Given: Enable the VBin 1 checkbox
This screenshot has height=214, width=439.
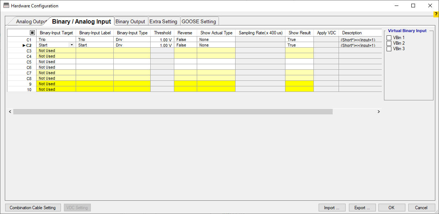Looking at the screenshot, I should [389, 38].
